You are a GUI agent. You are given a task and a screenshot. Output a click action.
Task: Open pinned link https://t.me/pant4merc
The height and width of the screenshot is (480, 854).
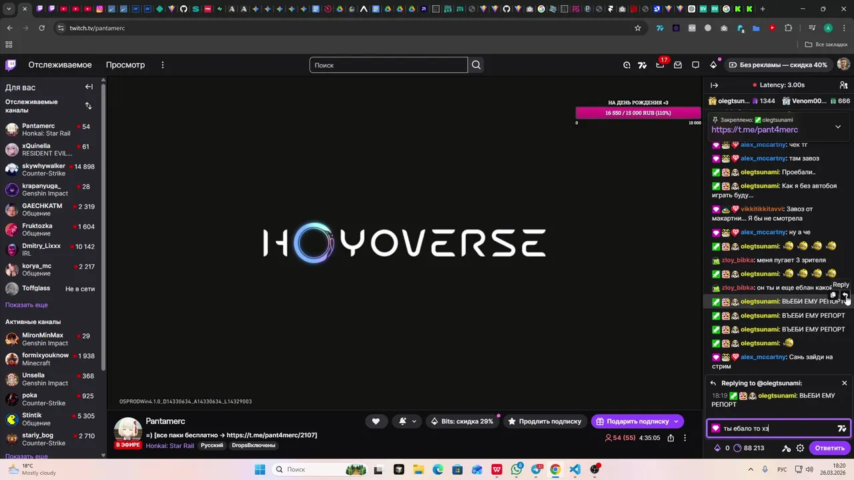tap(755, 130)
